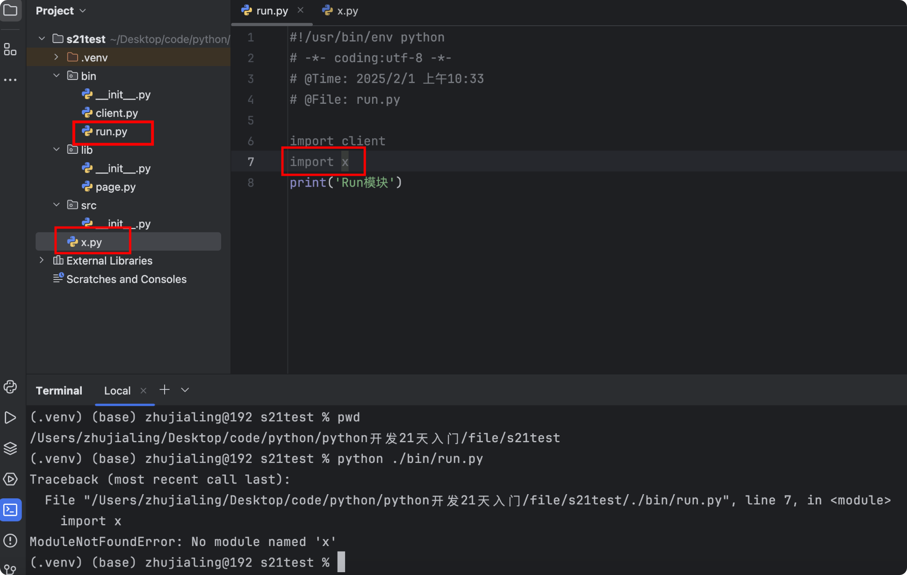The height and width of the screenshot is (575, 907).
Task: Expand External Libraries node
Action: tap(42, 260)
